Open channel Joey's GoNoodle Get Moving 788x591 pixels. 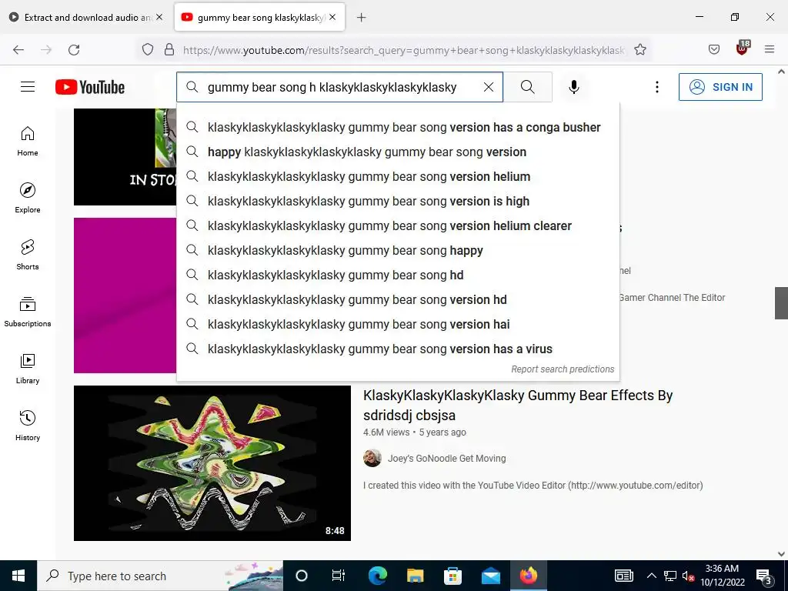click(447, 459)
